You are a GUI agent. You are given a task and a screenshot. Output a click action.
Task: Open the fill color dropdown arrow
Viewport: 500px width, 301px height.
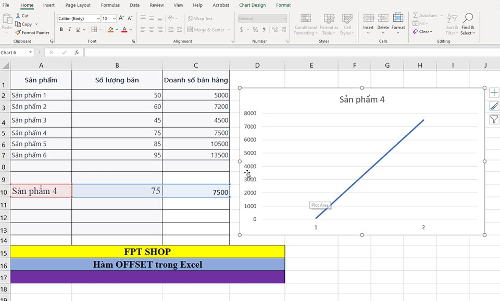(x=117, y=30)
